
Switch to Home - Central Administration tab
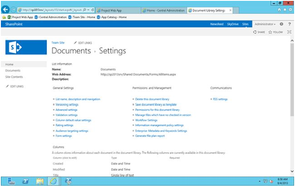pos(164,11)
